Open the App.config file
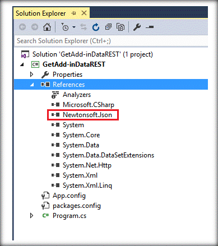Screen dimensions: 218x246 pyautogui.click(x=69, y=196)
